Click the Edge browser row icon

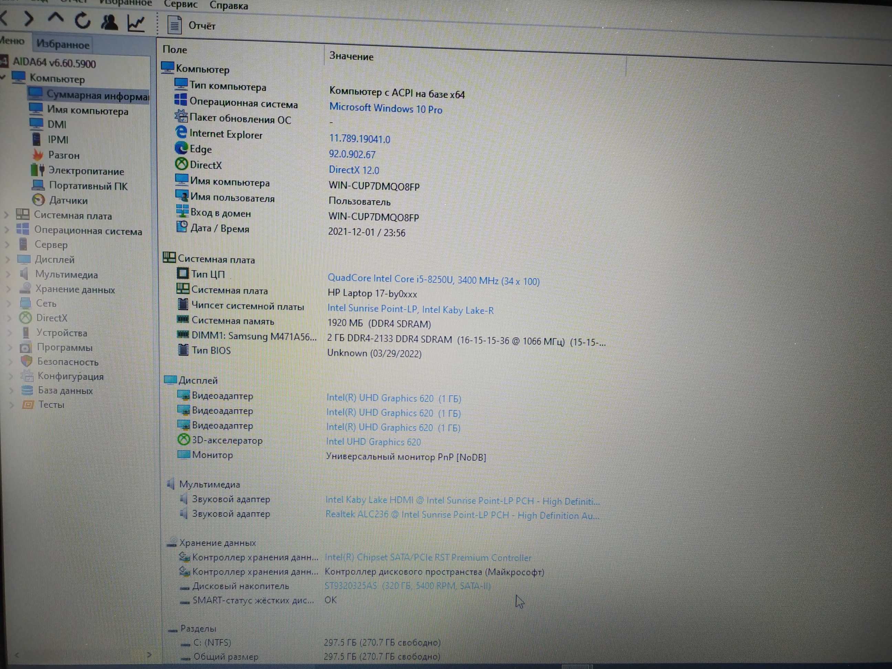(181, 148)
